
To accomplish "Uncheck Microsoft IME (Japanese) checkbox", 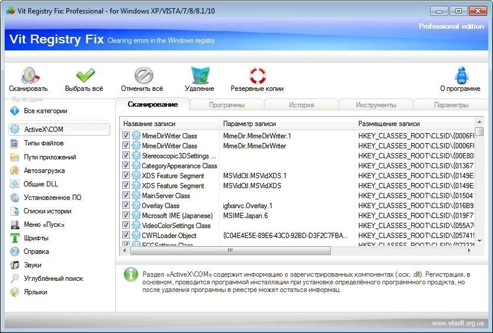I will tap(126, 215).
